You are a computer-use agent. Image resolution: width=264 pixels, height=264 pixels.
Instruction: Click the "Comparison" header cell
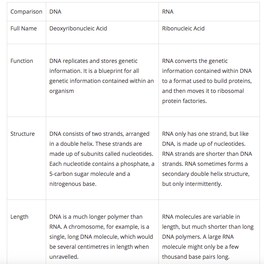[26, 12]
